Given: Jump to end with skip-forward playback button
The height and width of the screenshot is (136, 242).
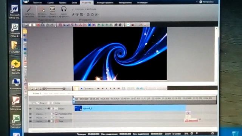Looking at the screenshot, I should point(118,88).
